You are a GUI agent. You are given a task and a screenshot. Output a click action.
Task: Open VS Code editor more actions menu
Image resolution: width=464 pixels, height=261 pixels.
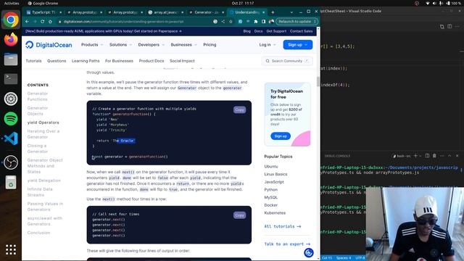(x=457, y=27)
